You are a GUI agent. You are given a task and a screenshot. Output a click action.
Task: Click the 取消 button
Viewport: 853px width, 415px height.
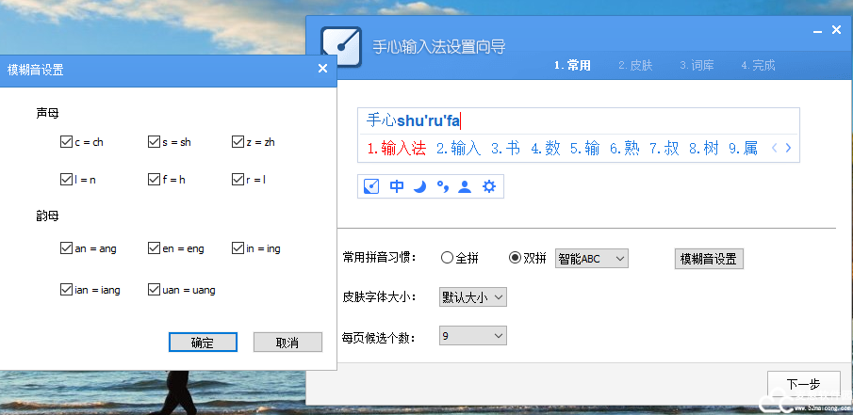pos(287,343)
